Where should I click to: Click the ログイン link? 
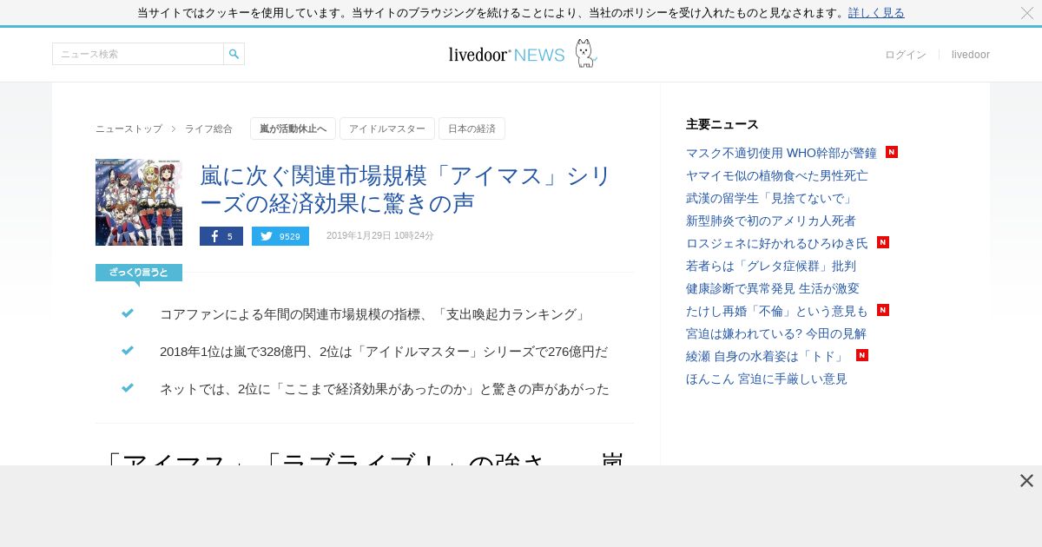tap(906, 55)
